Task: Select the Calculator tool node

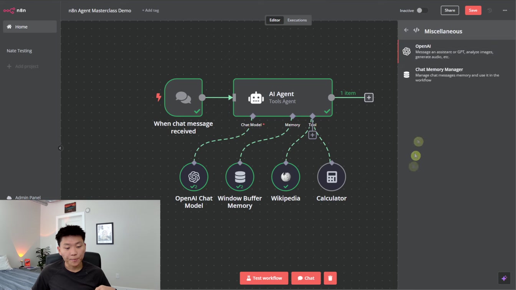Action: (332, 177)
